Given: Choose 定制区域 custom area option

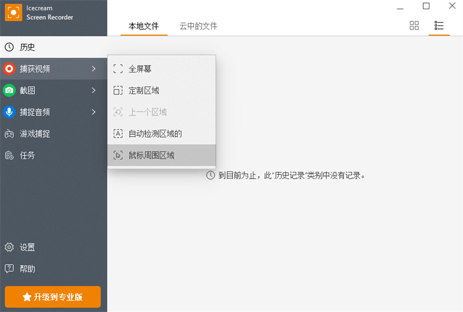Looking at the screenshot, I should tap(144, 90).
